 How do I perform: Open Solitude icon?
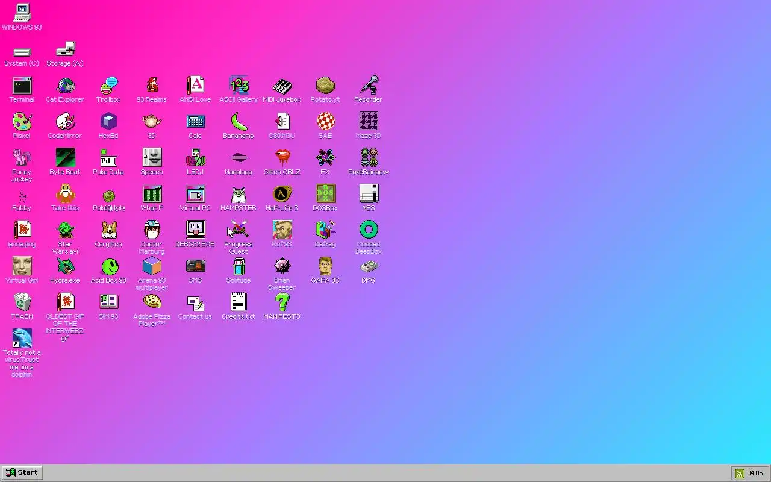[239, 266]
